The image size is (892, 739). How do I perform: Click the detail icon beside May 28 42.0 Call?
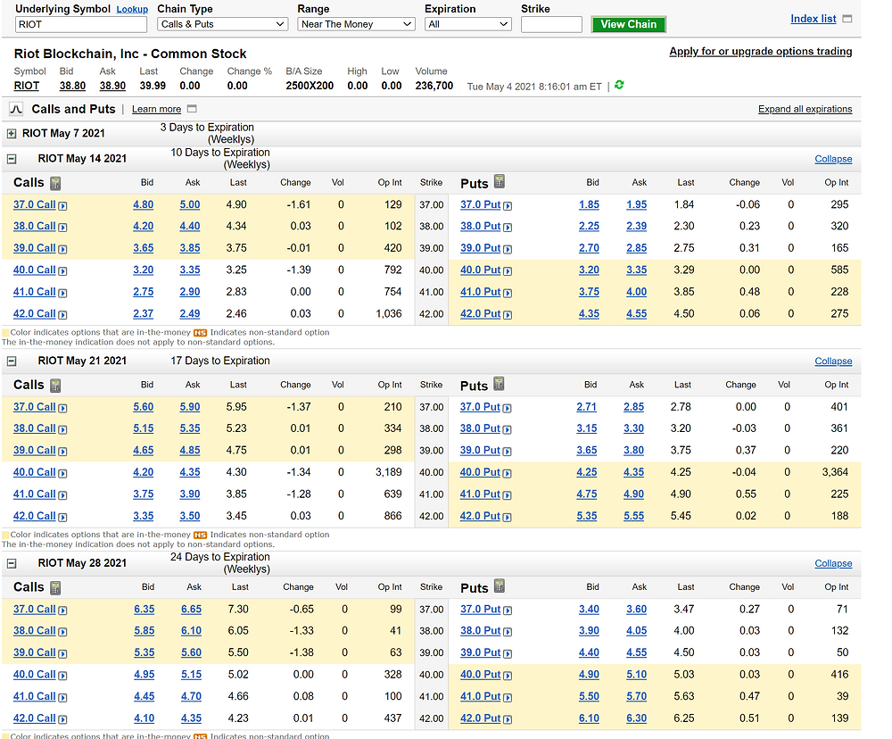tap(62, 719)
